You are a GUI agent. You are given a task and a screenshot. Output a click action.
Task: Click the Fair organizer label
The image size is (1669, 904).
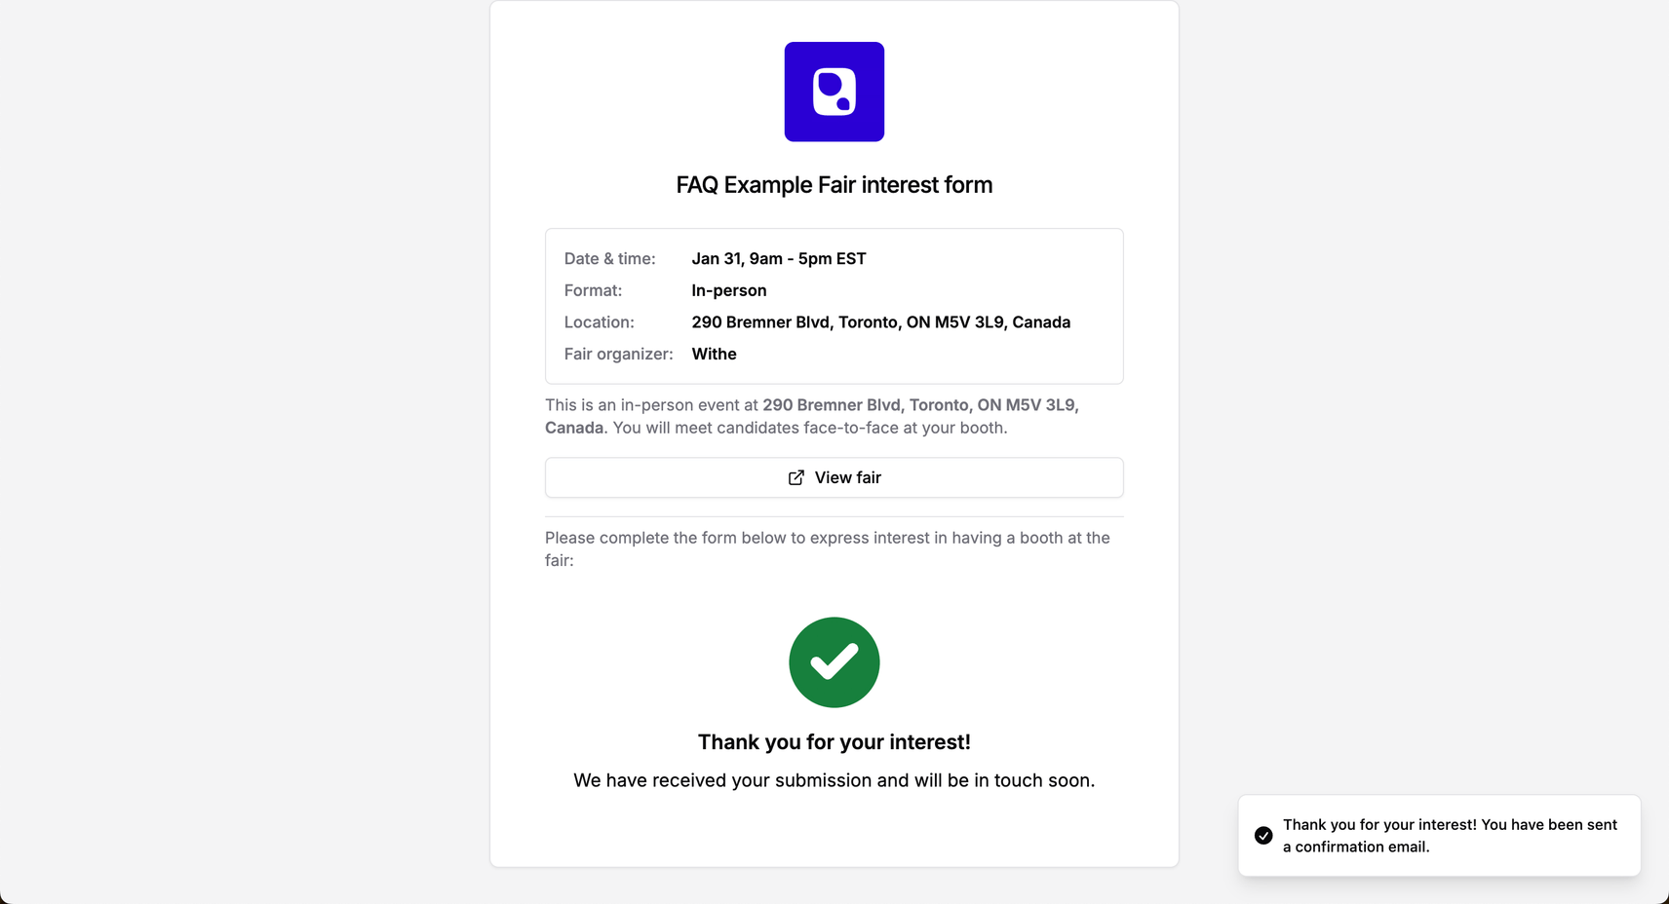tap(618, 354)
